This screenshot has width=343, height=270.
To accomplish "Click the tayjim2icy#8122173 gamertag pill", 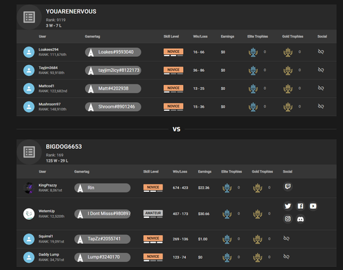I will [113, 71].
